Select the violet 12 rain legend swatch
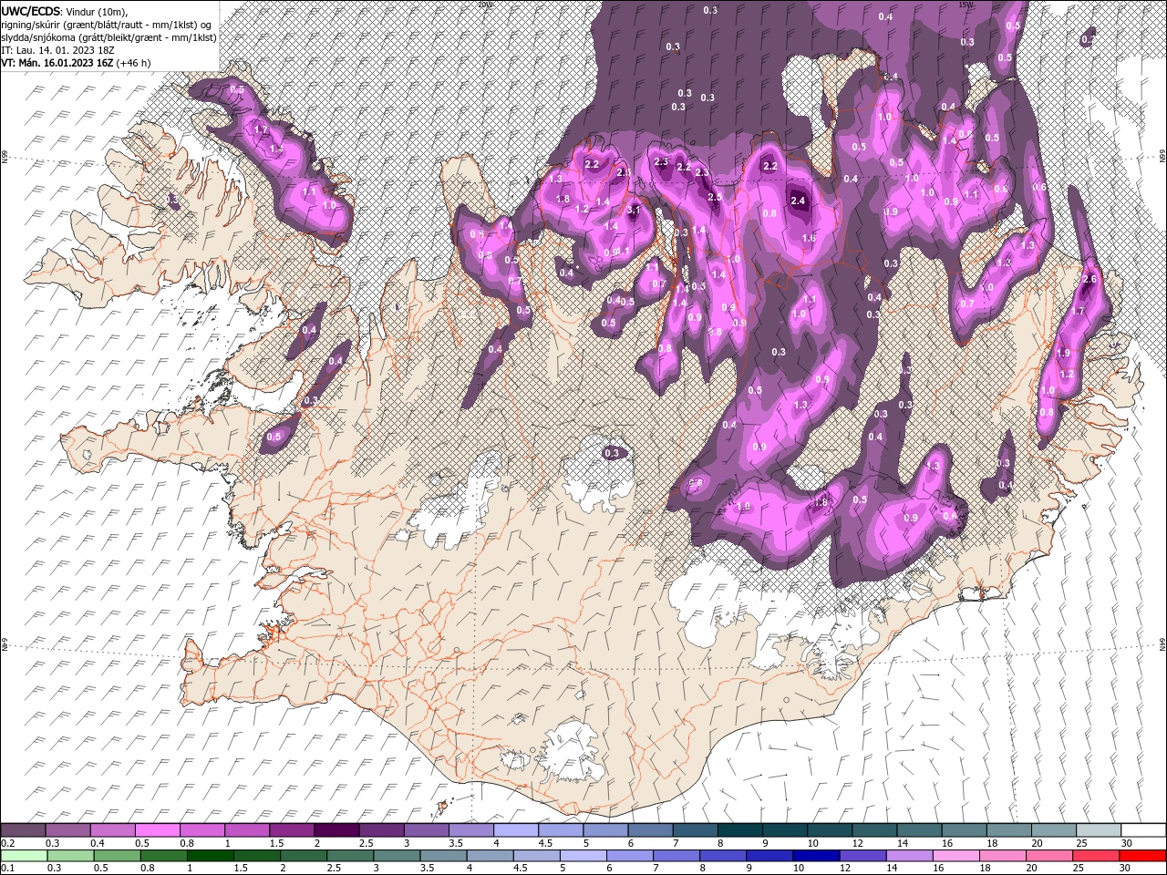This screenshot has width=1167, height=875. [x=862, y=856]
